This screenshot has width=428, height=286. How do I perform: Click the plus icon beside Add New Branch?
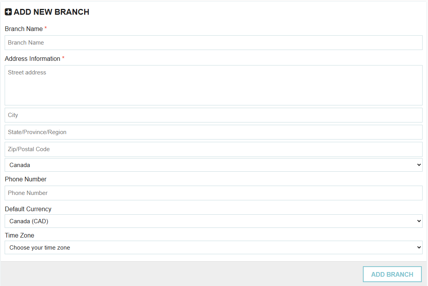click(x=8, y=12)
